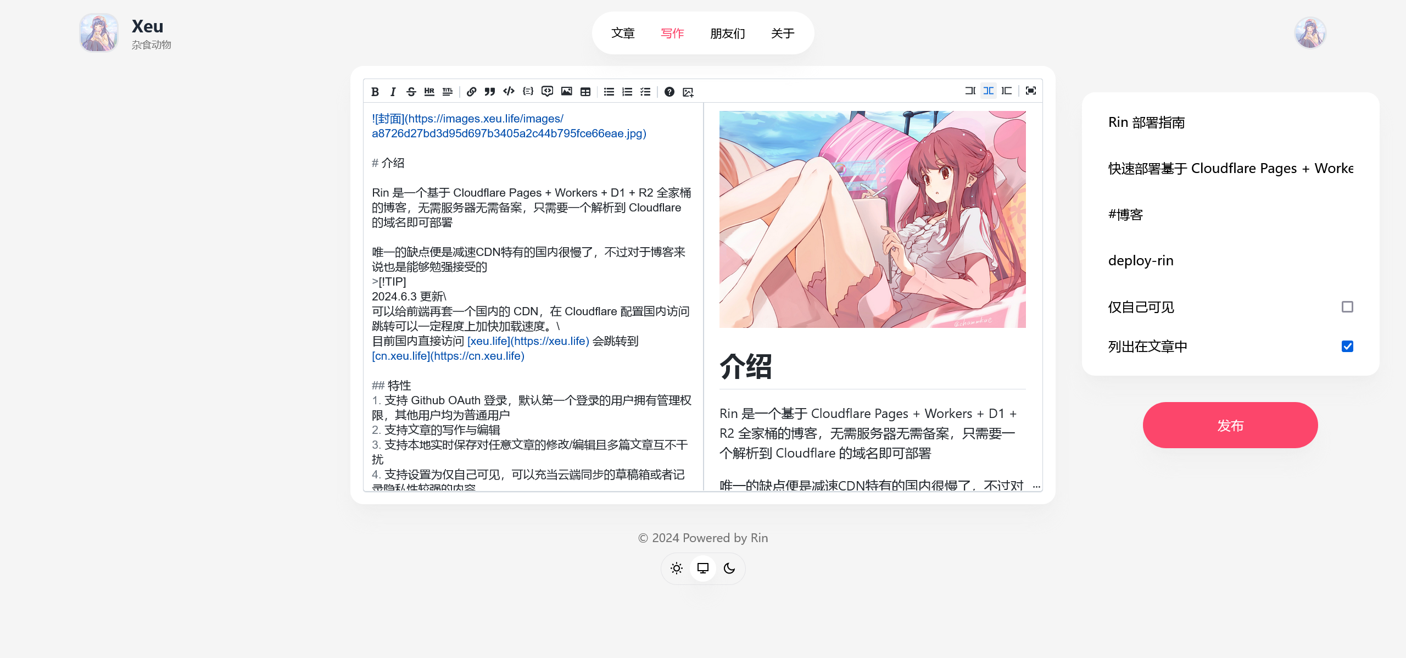1406x658 pixels.
Task: Insert inline code with </> icon
Action: click(509, 91)
